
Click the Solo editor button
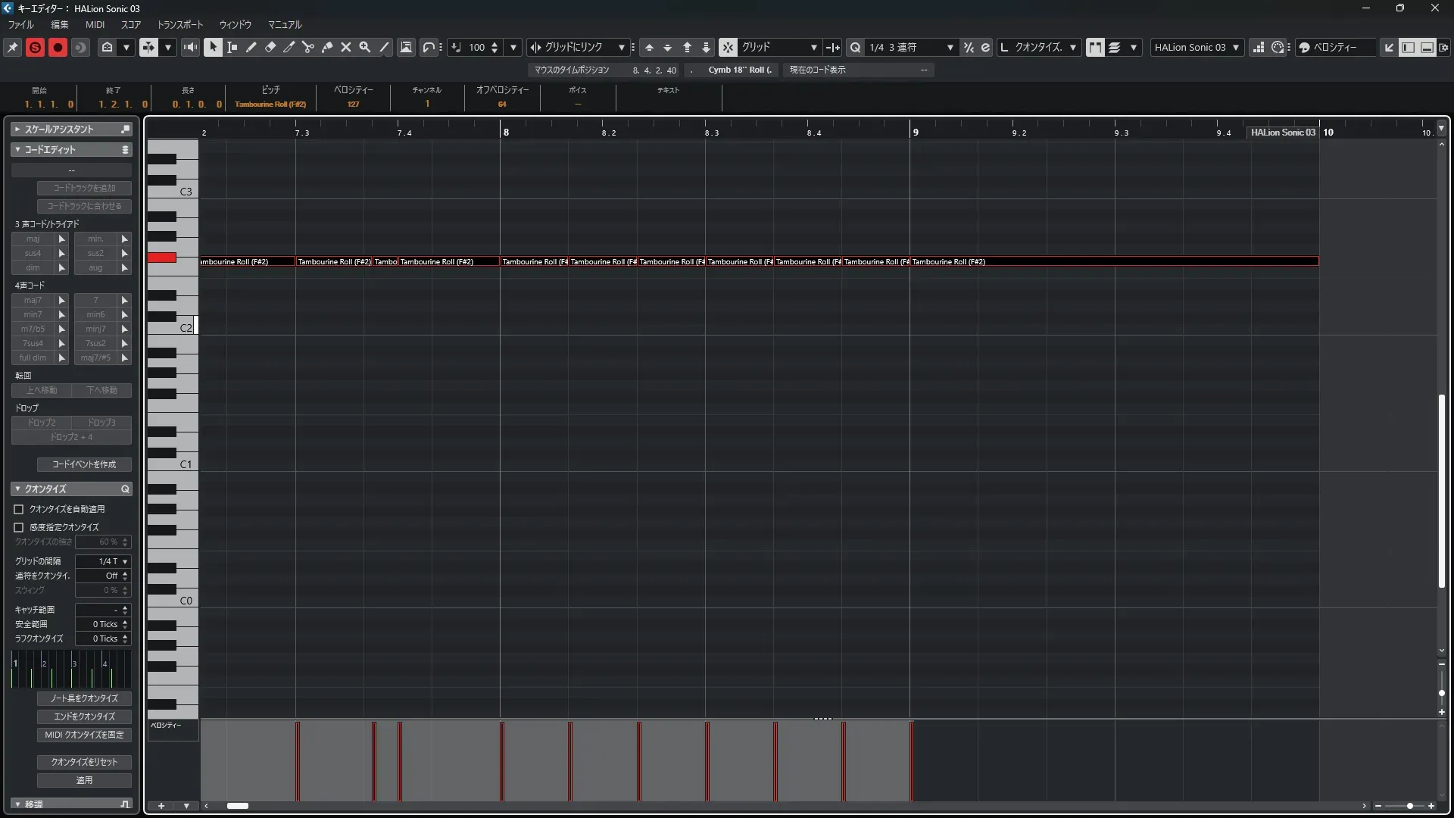tap(35, 47)
